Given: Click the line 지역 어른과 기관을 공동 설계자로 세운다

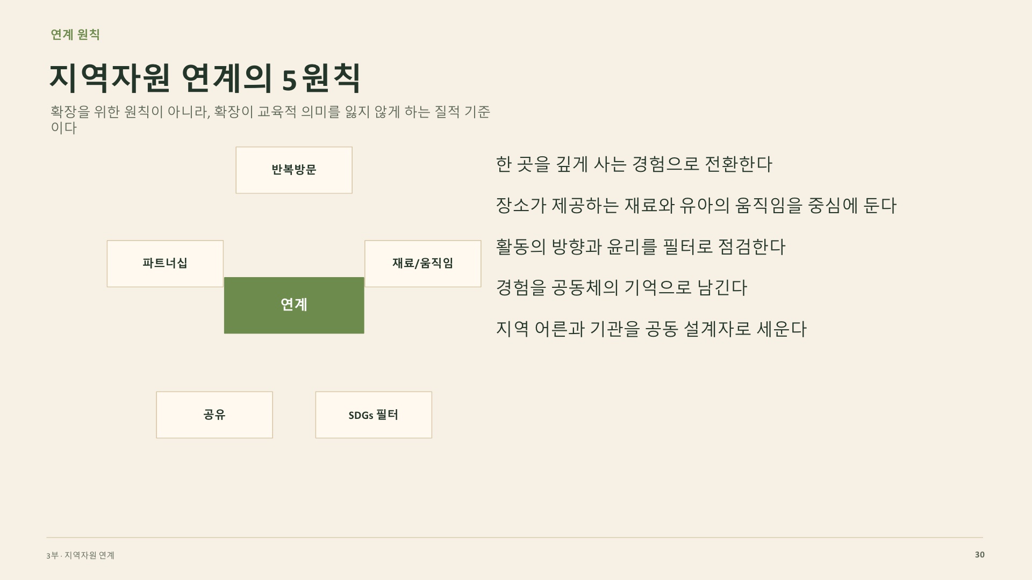Looking at the screenshot, I should coord(651,329).
